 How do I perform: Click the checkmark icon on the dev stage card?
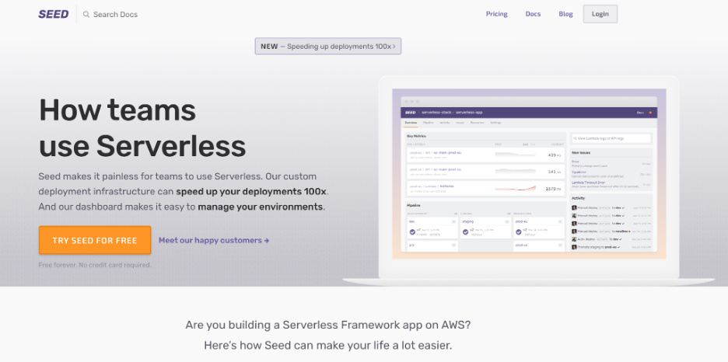click(412, 231)
